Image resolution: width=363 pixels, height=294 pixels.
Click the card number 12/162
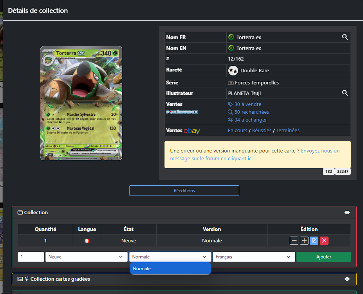(236, 59)
